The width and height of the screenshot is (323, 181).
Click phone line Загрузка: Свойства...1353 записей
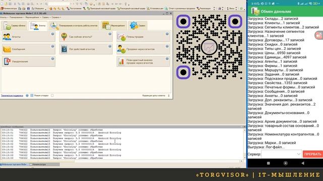click(x=277, y=83)
